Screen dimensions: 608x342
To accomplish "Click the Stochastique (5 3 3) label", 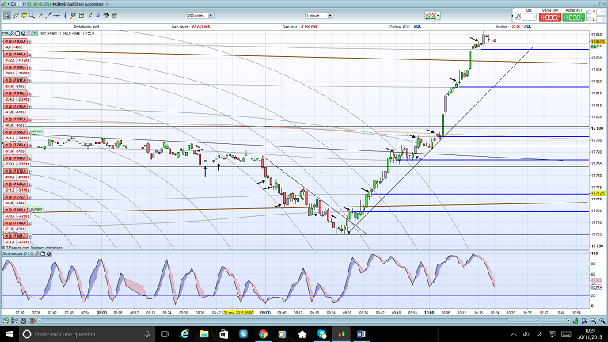I will tap(18, 253).
